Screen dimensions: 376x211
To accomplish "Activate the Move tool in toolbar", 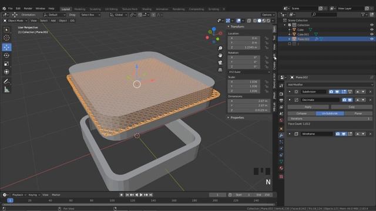I will (6, 47).
